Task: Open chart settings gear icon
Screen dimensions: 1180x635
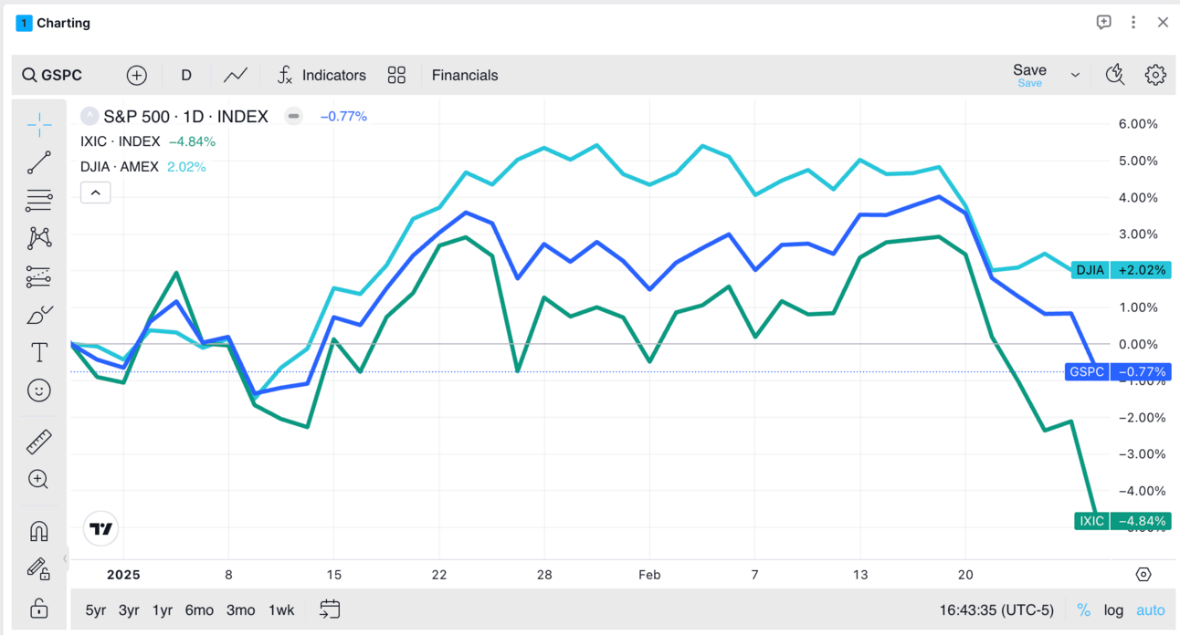Action: click(1155, 75)
